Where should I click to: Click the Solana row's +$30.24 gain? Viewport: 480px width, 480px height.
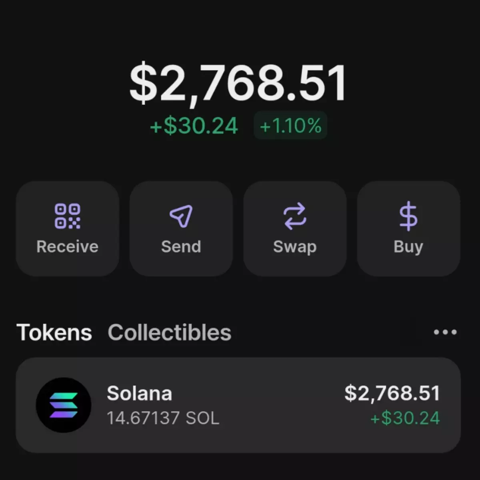point(405,418)
